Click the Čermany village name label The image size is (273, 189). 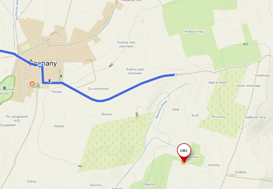43,63
